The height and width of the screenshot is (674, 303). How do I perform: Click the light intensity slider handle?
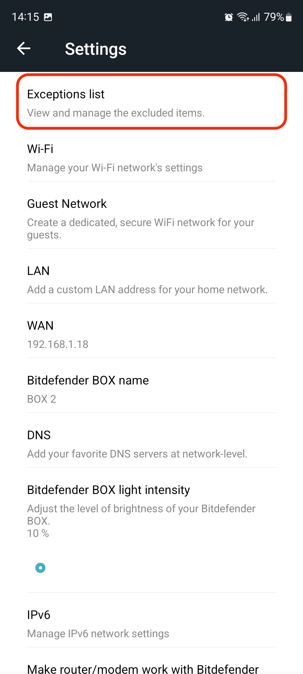coord(40,568)
